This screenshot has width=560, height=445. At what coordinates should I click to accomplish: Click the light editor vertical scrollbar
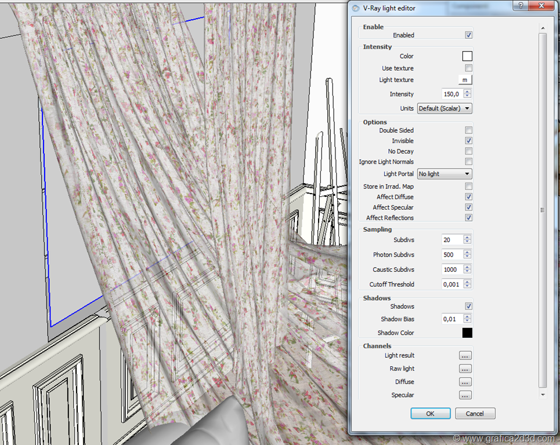pyautogui.click(x=543, y=210)
